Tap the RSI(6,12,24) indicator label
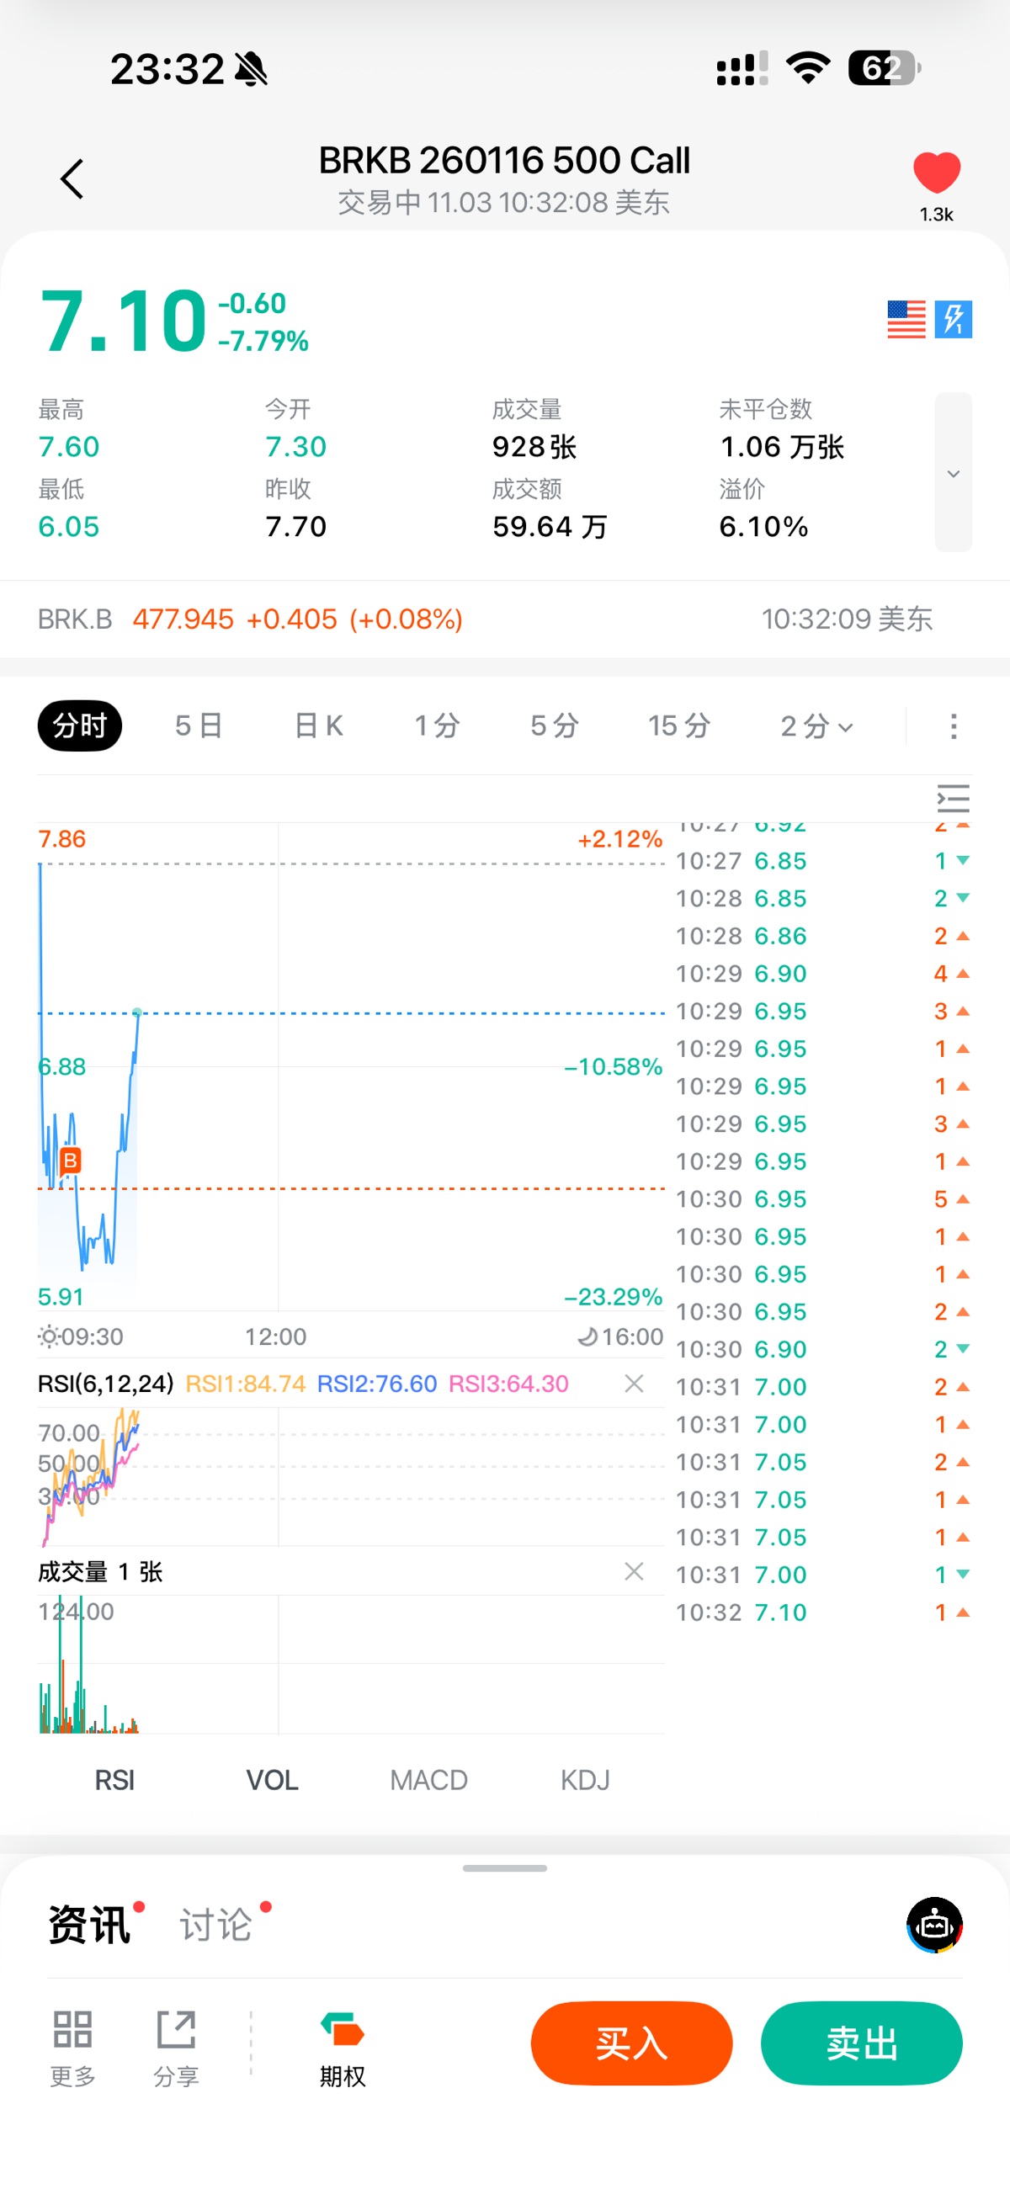This screenshot has width=1010, height=2189. [105, 1384]
